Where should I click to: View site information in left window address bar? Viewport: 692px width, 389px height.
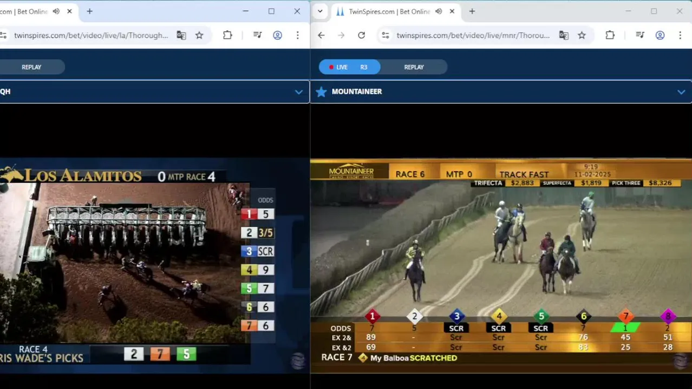point(3,35)
